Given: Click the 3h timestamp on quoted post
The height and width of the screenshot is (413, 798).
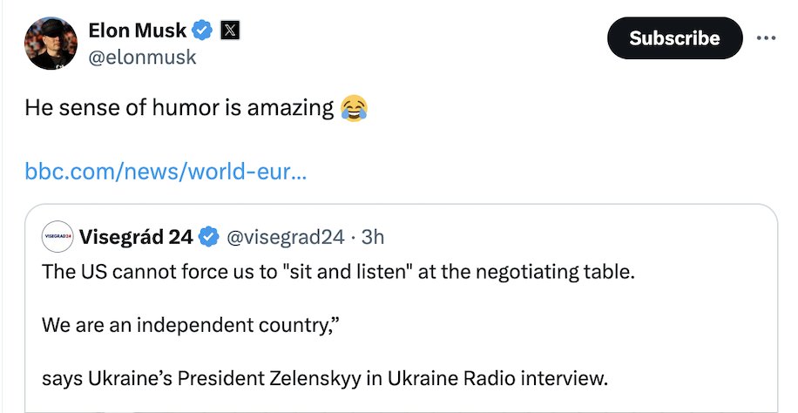Looking at the screenshot, I should (x=373, y=237).
